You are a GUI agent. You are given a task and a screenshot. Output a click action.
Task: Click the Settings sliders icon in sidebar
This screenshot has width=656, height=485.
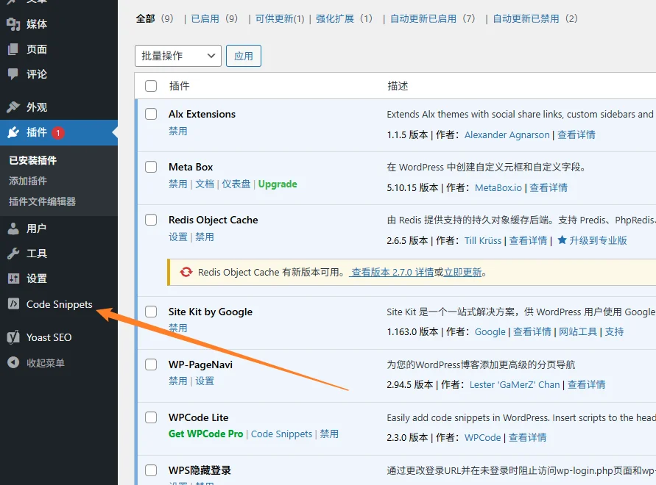tap(13, 279)
